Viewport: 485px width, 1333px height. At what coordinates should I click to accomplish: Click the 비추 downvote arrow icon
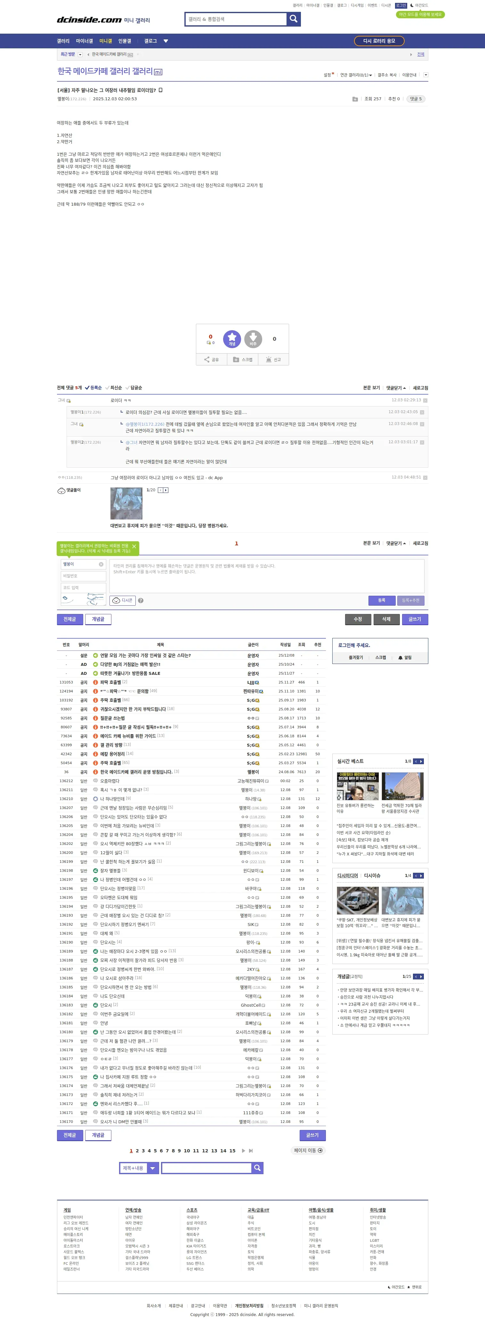point(253,339)
